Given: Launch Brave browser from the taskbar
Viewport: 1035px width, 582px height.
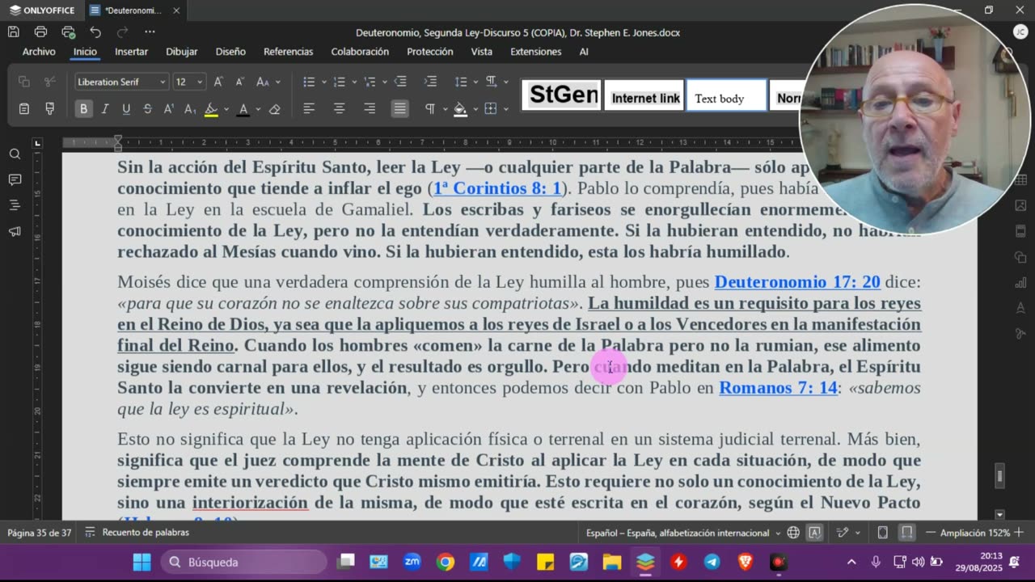Looking at the screenshot, I should (745, 562).
